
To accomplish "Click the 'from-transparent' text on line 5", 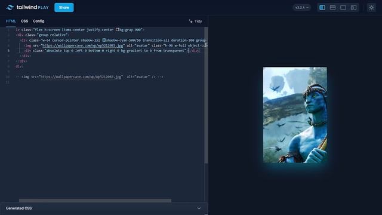I will click(169, 50).
